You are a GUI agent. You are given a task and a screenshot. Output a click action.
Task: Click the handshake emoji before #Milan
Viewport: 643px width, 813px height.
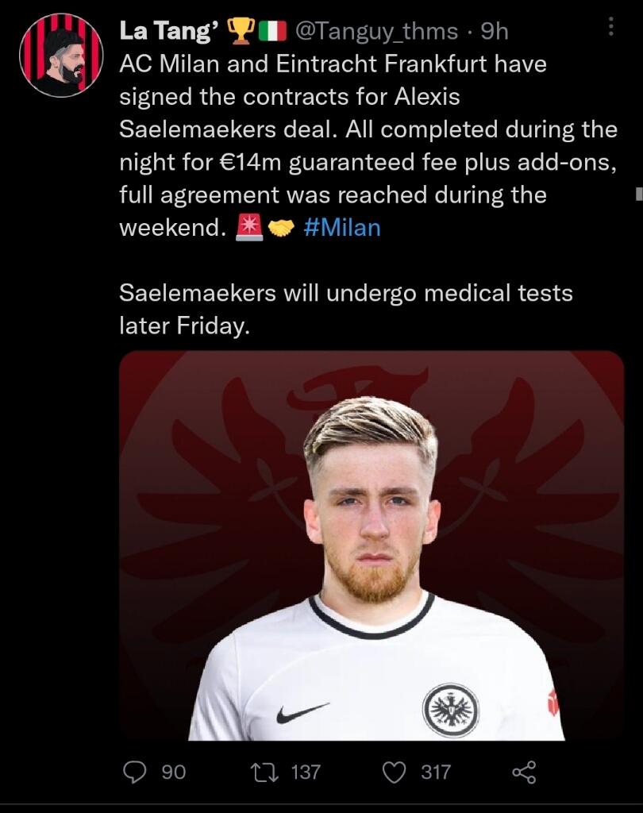(x=281, y=228)
